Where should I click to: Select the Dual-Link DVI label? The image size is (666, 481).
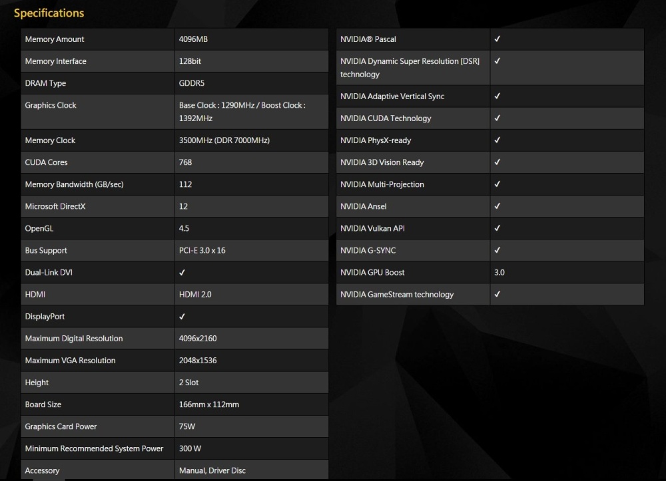[x=49, y=273]
